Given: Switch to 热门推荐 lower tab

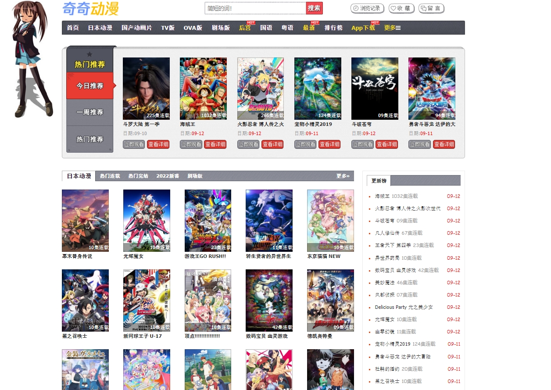Looking at the screenshot, I should pos(90,139).
